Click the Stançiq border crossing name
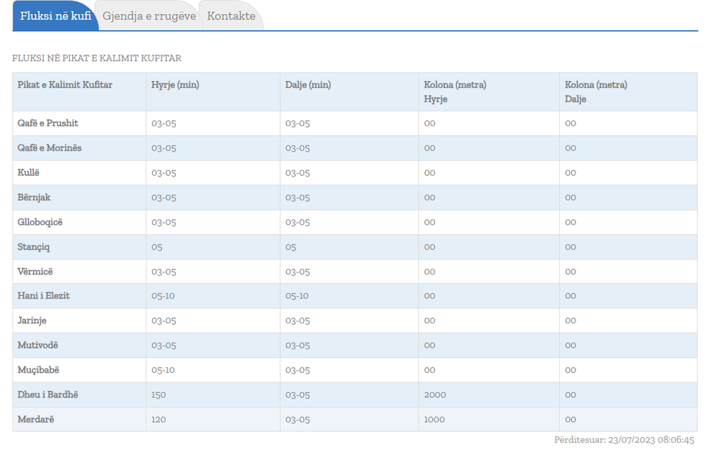This screenshot has width=723, height=460. (34, 247)
